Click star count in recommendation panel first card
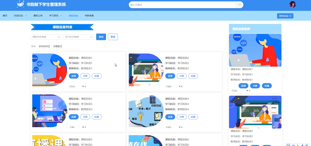Image resolution: width=311 pixels, height=146 pixels. [248, 91]
